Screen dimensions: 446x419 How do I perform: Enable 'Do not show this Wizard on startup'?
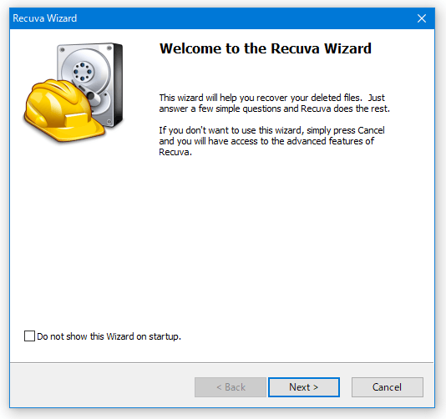[x=29, y=336]
